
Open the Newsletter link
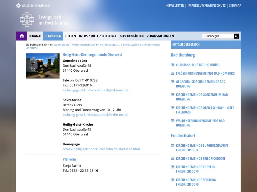(175, 6)
